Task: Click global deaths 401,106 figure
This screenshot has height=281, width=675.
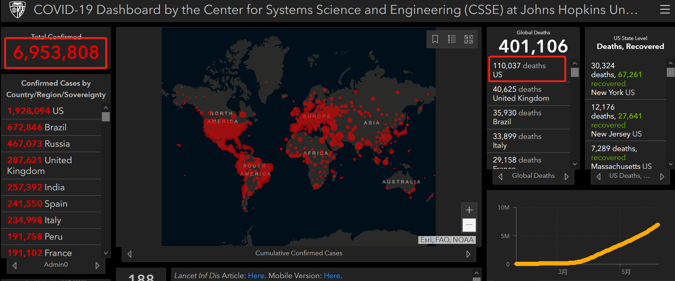Action: pyautogui.click(x=533, y=46)
